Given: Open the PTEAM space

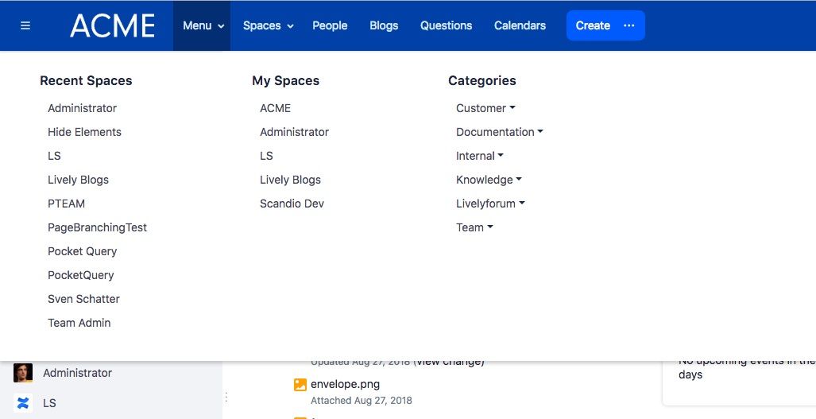Looking at the screenshot, I should [x=66, y=204].
